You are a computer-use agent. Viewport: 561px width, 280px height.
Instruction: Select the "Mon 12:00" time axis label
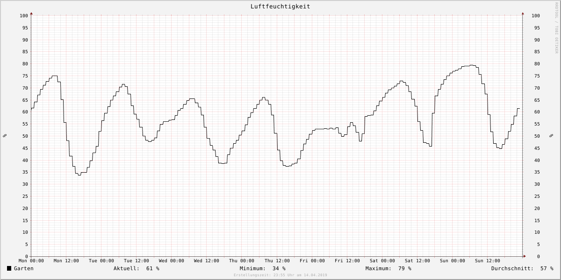[x=66, y=261]
